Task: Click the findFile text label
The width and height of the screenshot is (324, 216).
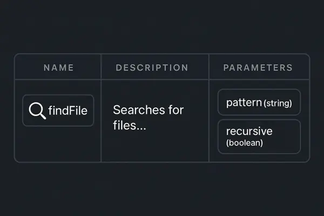Action: tap(67, 111)
